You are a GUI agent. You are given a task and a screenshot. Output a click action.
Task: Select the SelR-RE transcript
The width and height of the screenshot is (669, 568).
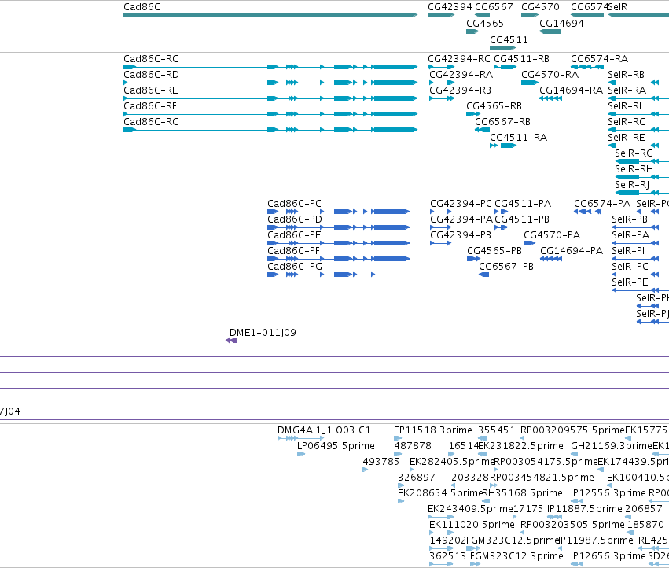(x=638, y=146)
